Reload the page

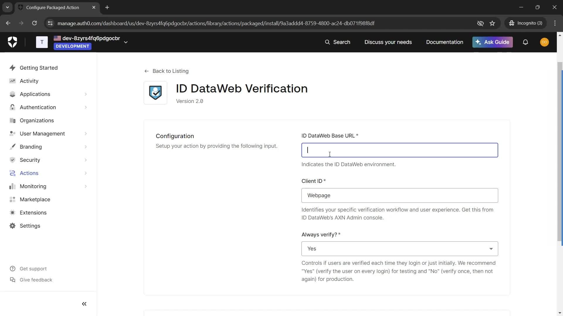pos(34,23)
